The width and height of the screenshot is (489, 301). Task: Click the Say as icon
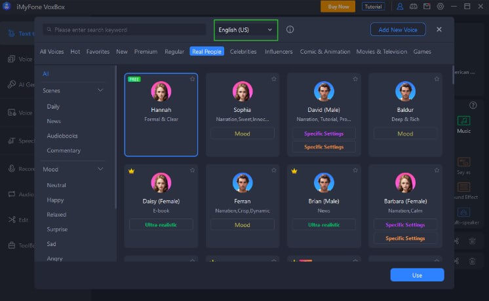[463, 162]
